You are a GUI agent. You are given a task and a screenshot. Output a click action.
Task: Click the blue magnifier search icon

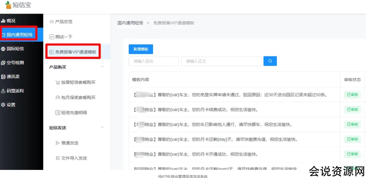click(270, 61)
